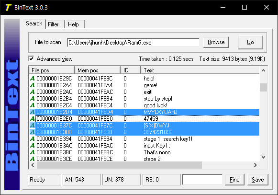The image size is (278, 195).
Task: Click the horizontal scrollbar left arrow
Action: coord(33,165)
